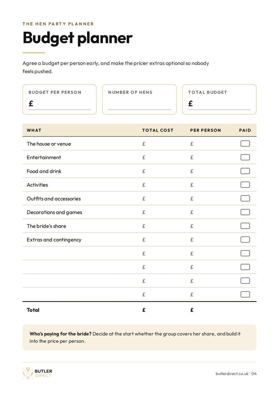
Task: Tick the Activities paid checkbox
Action: point(245,185)
